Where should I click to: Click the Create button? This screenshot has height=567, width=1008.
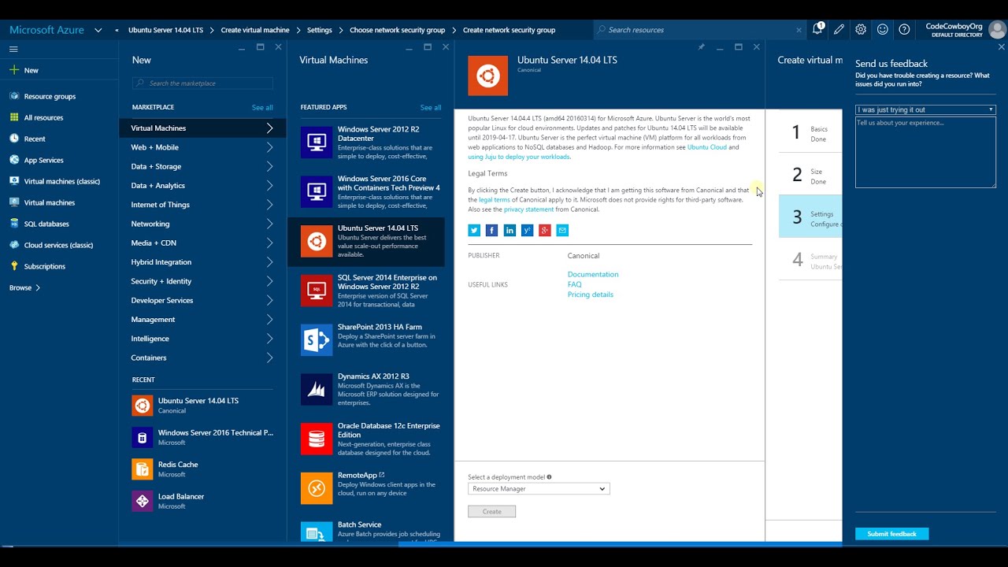(x=491, y=512)
